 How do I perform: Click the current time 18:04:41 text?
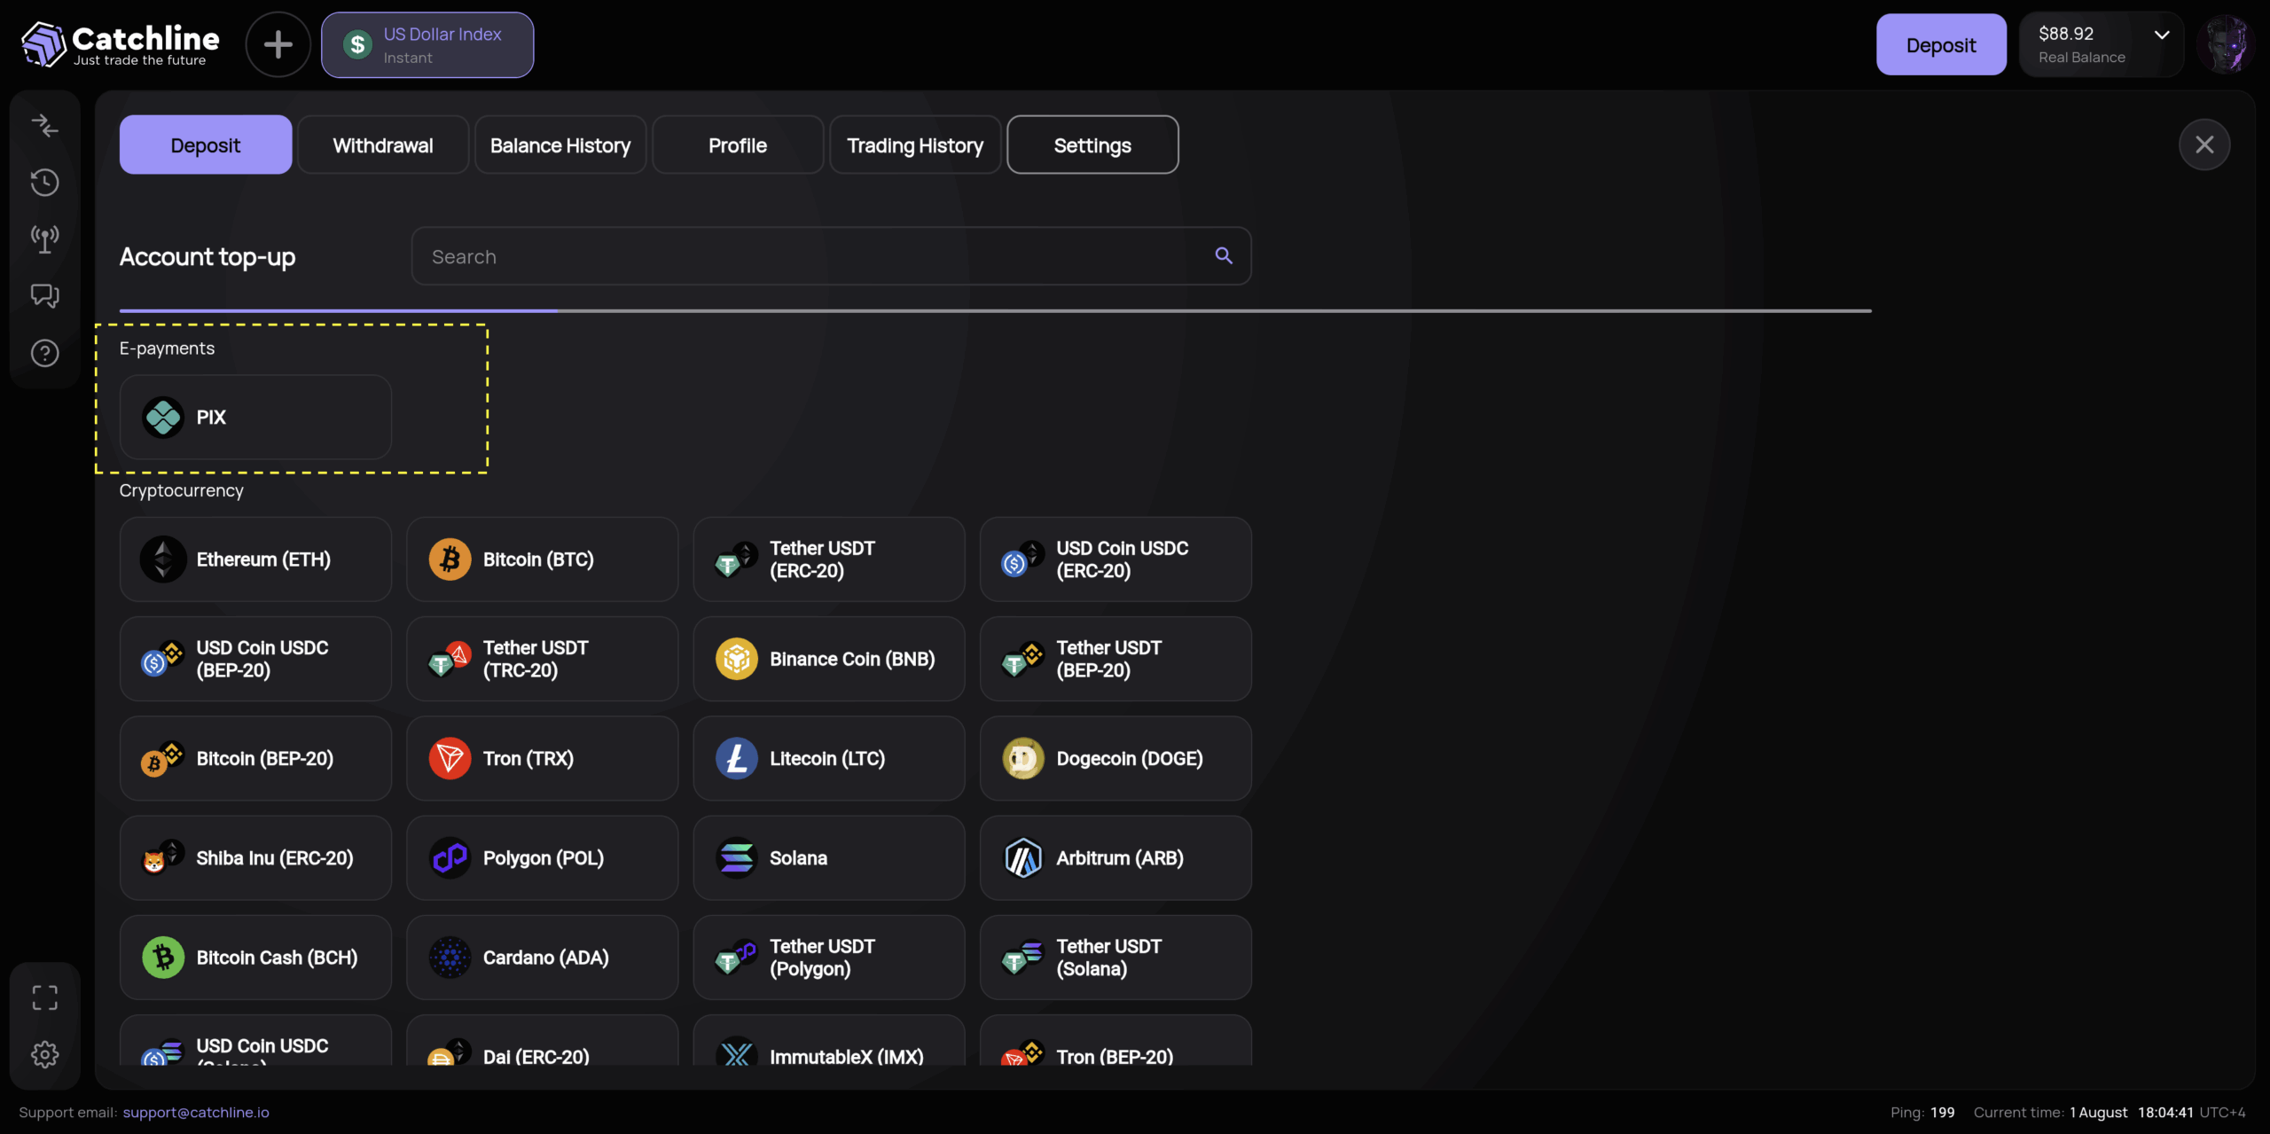click(2165, 1112)
